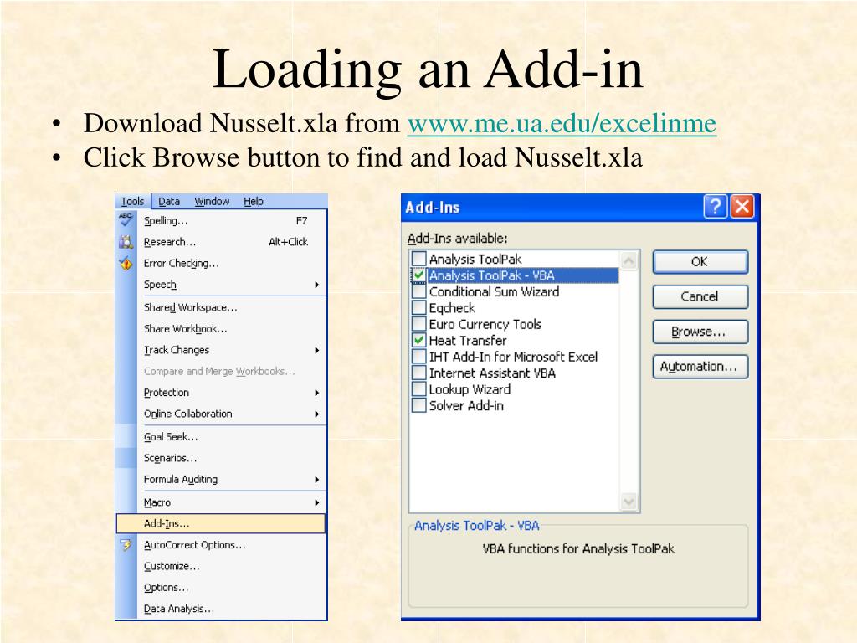Viewport: 857px width, 643px height.
Task: Open the Window menu
Action: pyautogui.click(x=212, y=201)
